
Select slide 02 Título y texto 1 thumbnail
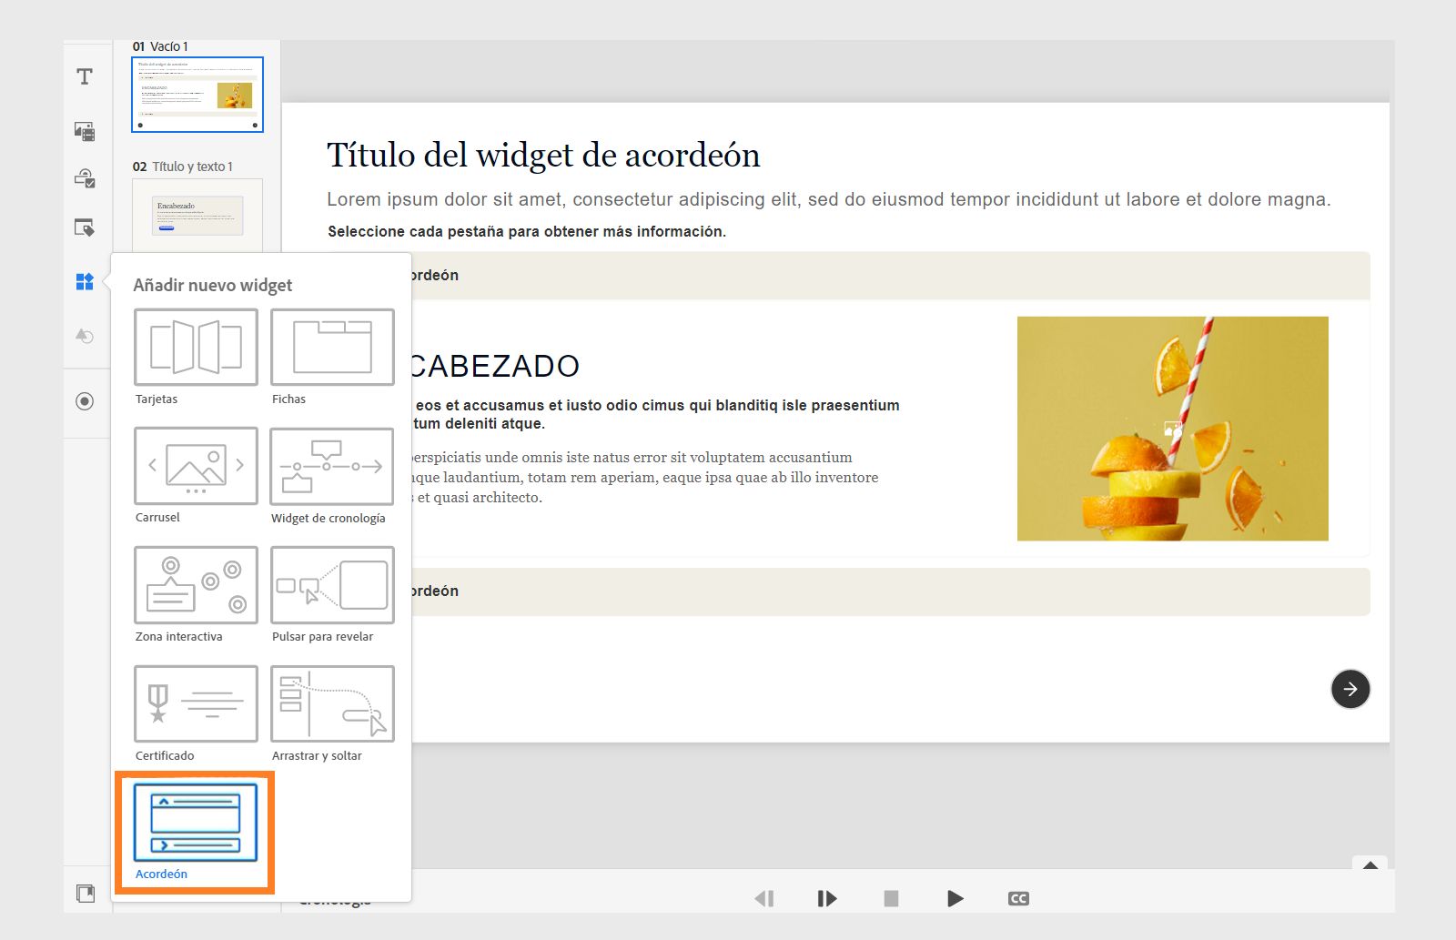(197, 216)
